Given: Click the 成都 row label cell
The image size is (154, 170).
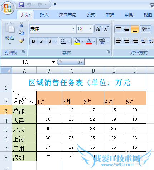Looking at the screenshot, I should [x=24, y=110].
